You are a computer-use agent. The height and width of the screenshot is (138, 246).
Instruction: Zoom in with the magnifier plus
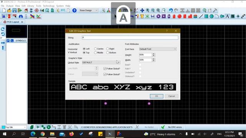tap(148, 10)
